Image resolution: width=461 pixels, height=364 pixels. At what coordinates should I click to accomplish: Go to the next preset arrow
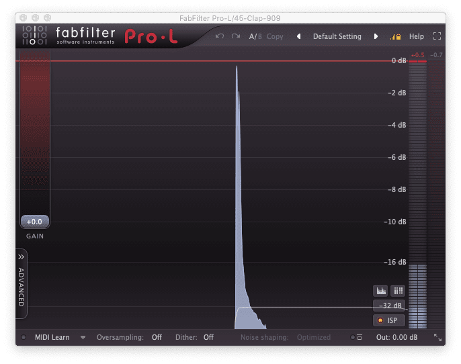(376, 36)
